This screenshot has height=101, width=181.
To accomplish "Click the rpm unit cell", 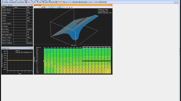I will click(x=29, y=10).
